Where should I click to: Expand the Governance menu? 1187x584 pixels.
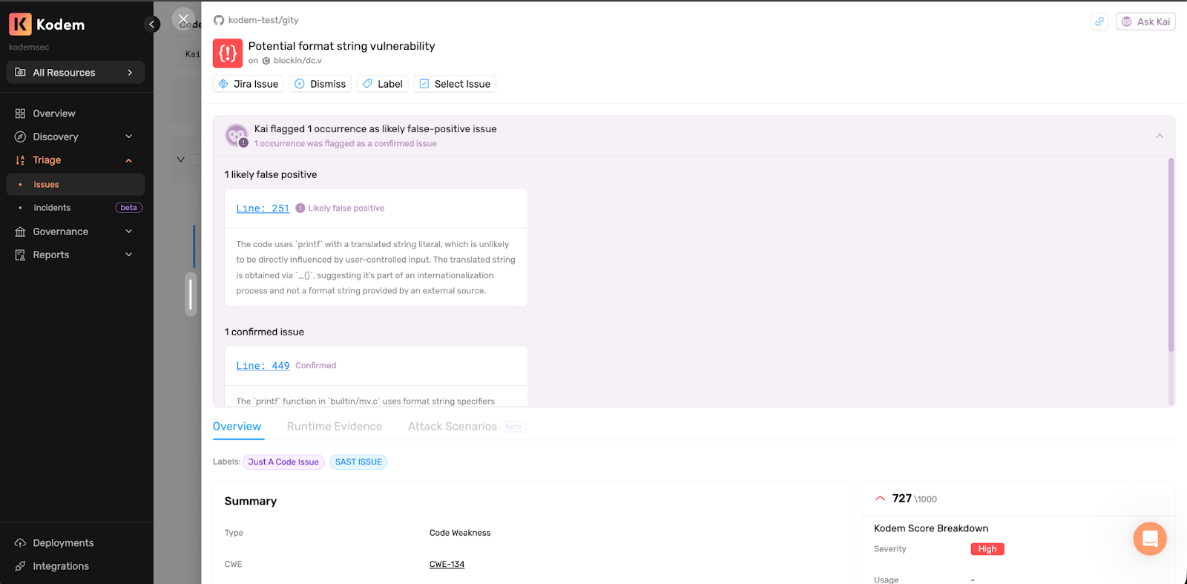point(74,232)
